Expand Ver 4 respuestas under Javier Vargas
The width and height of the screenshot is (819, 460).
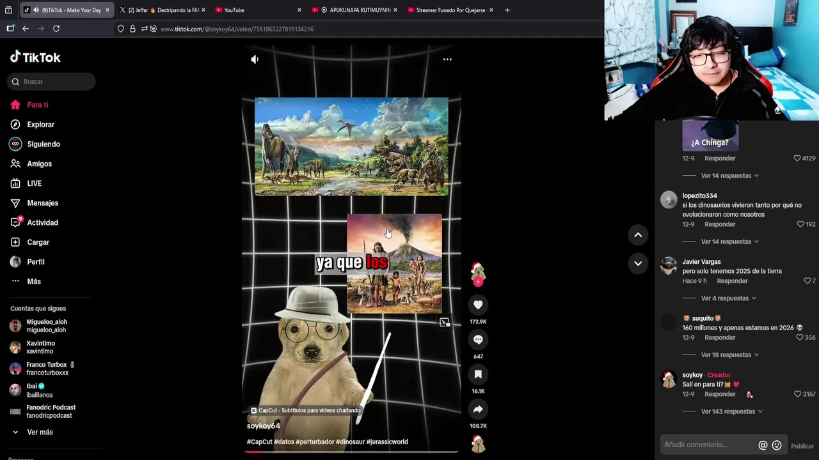pos(728,298)
